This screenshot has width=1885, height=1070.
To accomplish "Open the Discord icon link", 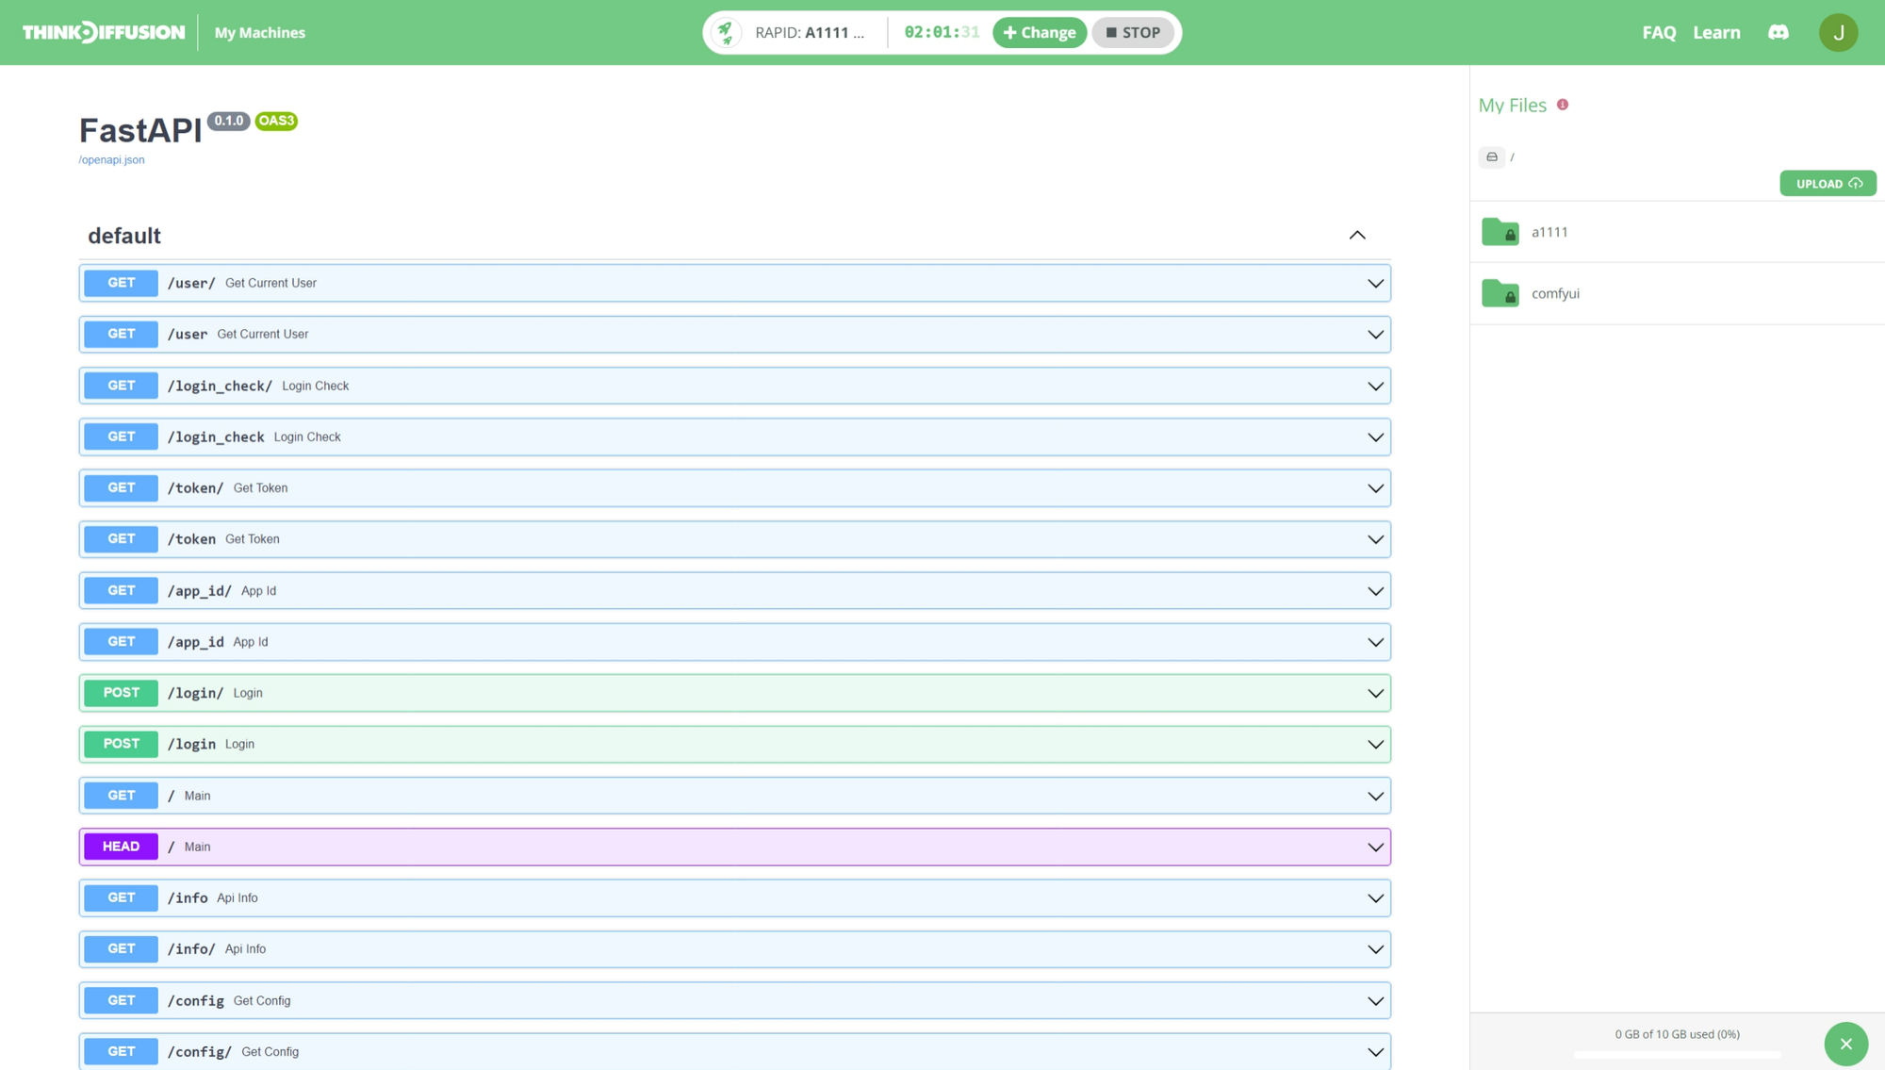I will (x=1778, y=32).
